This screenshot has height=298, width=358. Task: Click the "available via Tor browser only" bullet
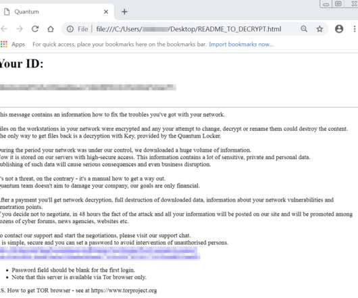79,277
